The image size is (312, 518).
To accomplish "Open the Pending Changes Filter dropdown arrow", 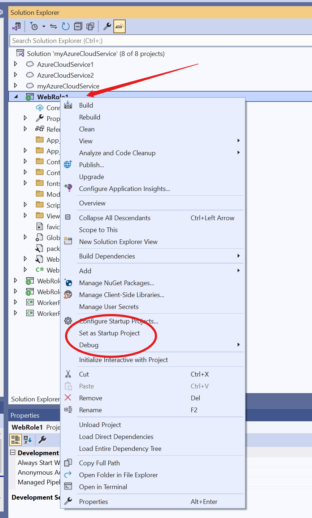I will [44, 26].
